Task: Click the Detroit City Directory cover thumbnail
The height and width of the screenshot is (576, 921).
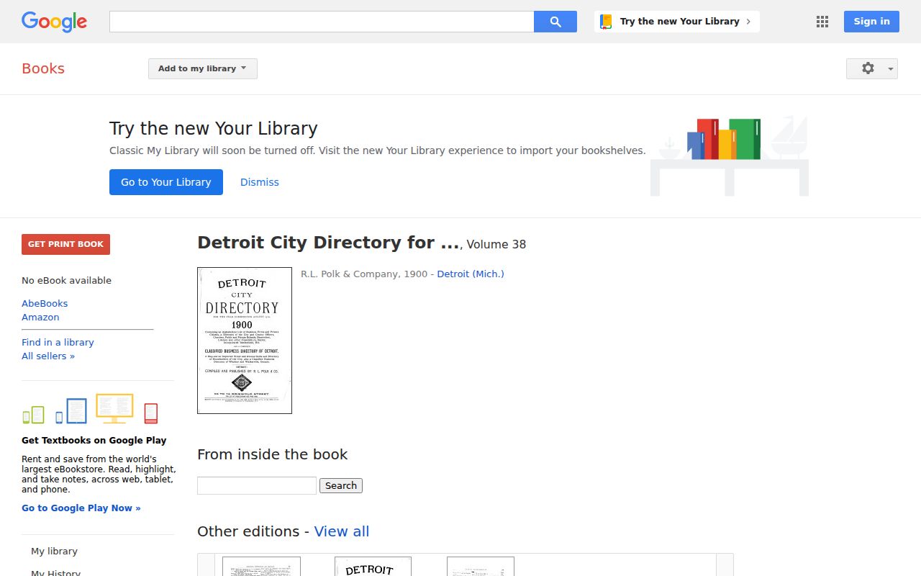Action: click(x=245, y=341)
